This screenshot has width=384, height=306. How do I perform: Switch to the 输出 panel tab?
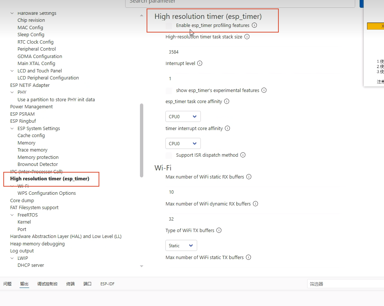click(24, 284)
